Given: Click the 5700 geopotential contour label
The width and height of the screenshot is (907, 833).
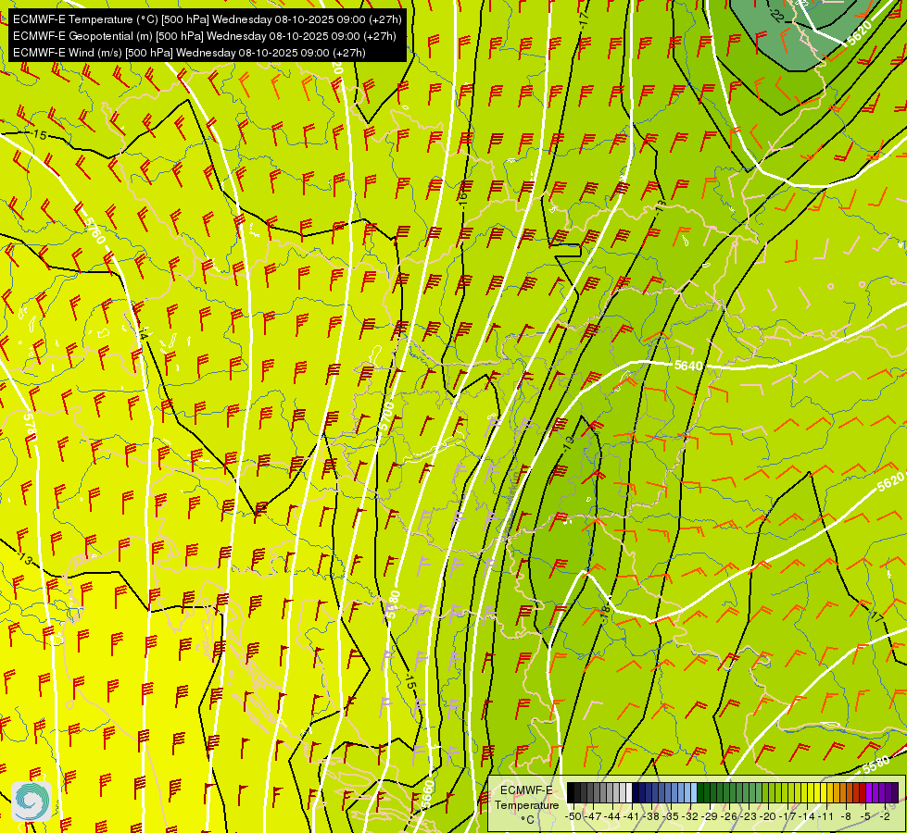Looking at the screenshot, I should coord(387,416).
